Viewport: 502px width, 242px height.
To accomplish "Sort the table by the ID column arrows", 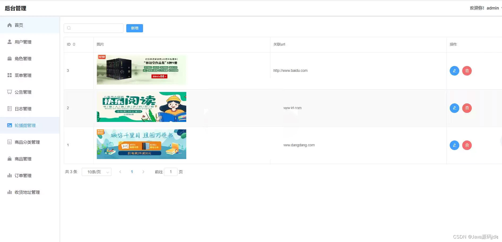I will 74,44.
